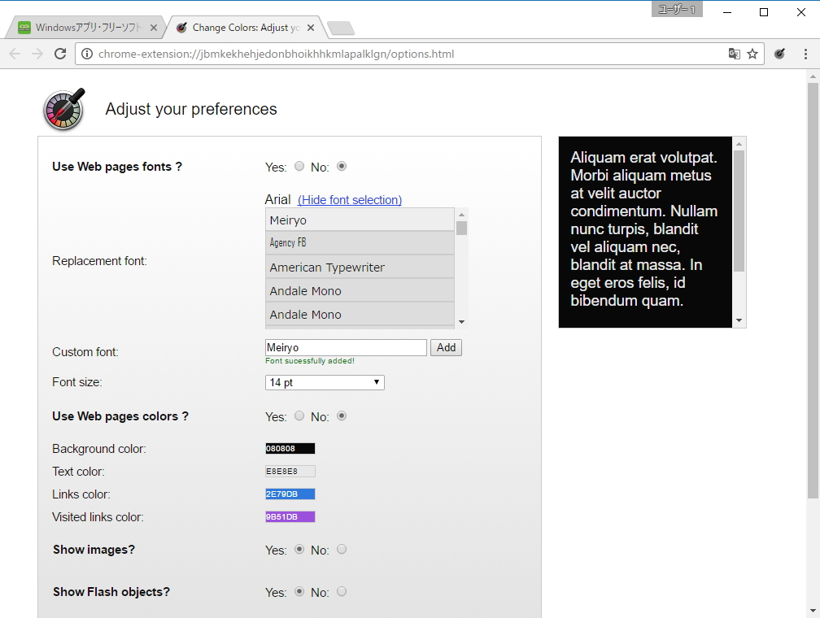Reload the page
Image resolution: width=820 pixels, height=618 pixels.
pyautogui.click(x=59, y=54)
